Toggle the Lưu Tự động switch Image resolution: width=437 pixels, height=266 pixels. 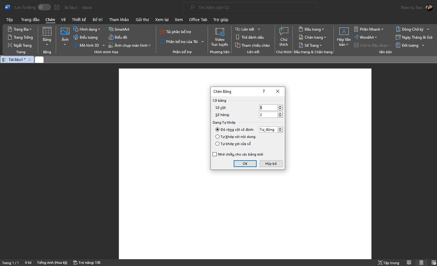tap(44, 7)
